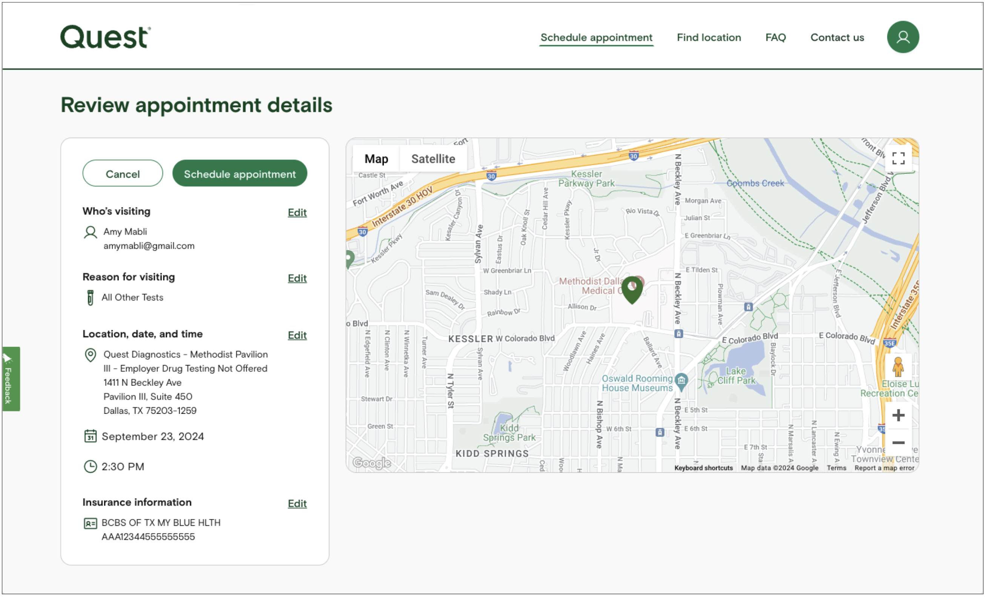
Task: Click the test tube icon by All Other Tests
Action: tap(91, 298)
